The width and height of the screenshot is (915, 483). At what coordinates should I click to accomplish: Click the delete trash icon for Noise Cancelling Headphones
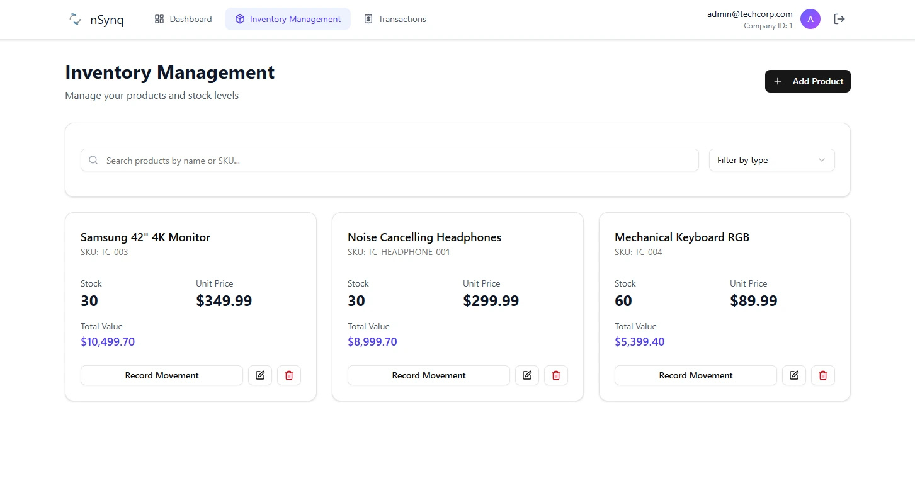[555, 375]
